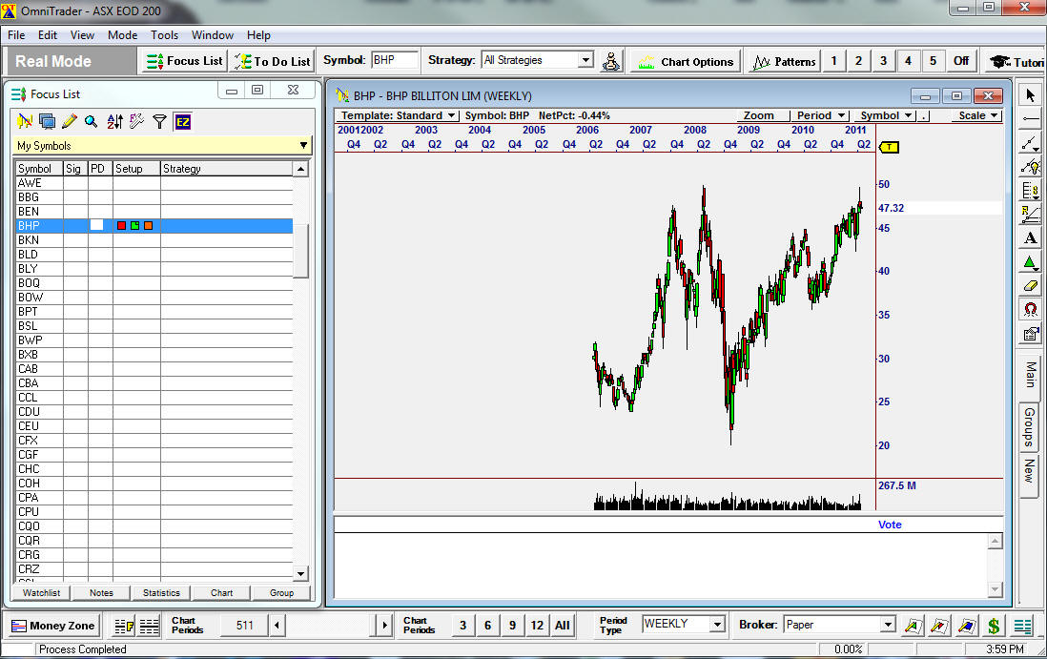Screen dimensions: 1047x659
Task: Open the File menu
Action: 16,35
